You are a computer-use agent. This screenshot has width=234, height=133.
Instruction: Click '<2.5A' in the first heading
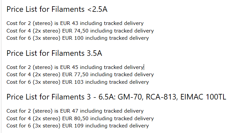click(x=97, y=9)
